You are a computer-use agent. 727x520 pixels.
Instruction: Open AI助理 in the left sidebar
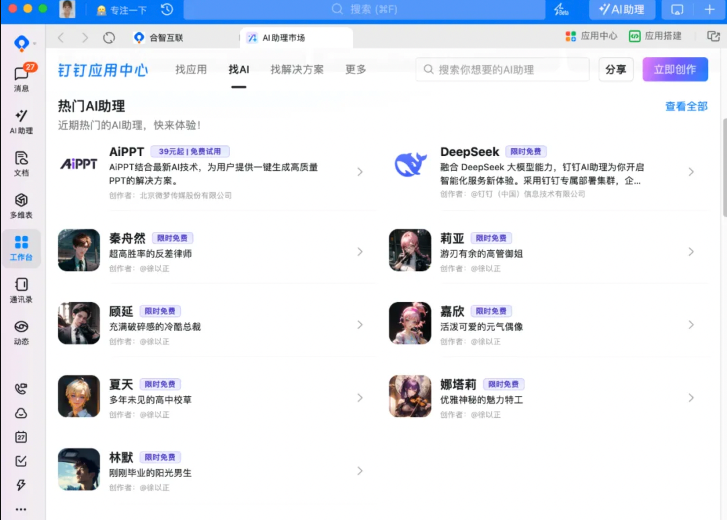pos(21,121)
